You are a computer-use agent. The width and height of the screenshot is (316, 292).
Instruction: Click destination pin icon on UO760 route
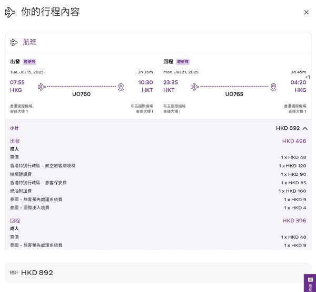[121, 87]
